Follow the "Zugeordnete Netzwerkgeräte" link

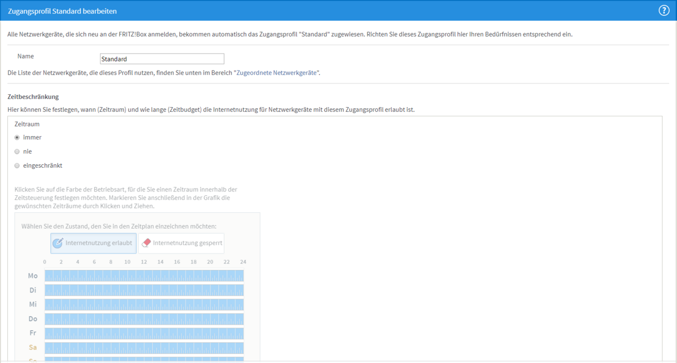pyautogui.click(x=276, y=73)
